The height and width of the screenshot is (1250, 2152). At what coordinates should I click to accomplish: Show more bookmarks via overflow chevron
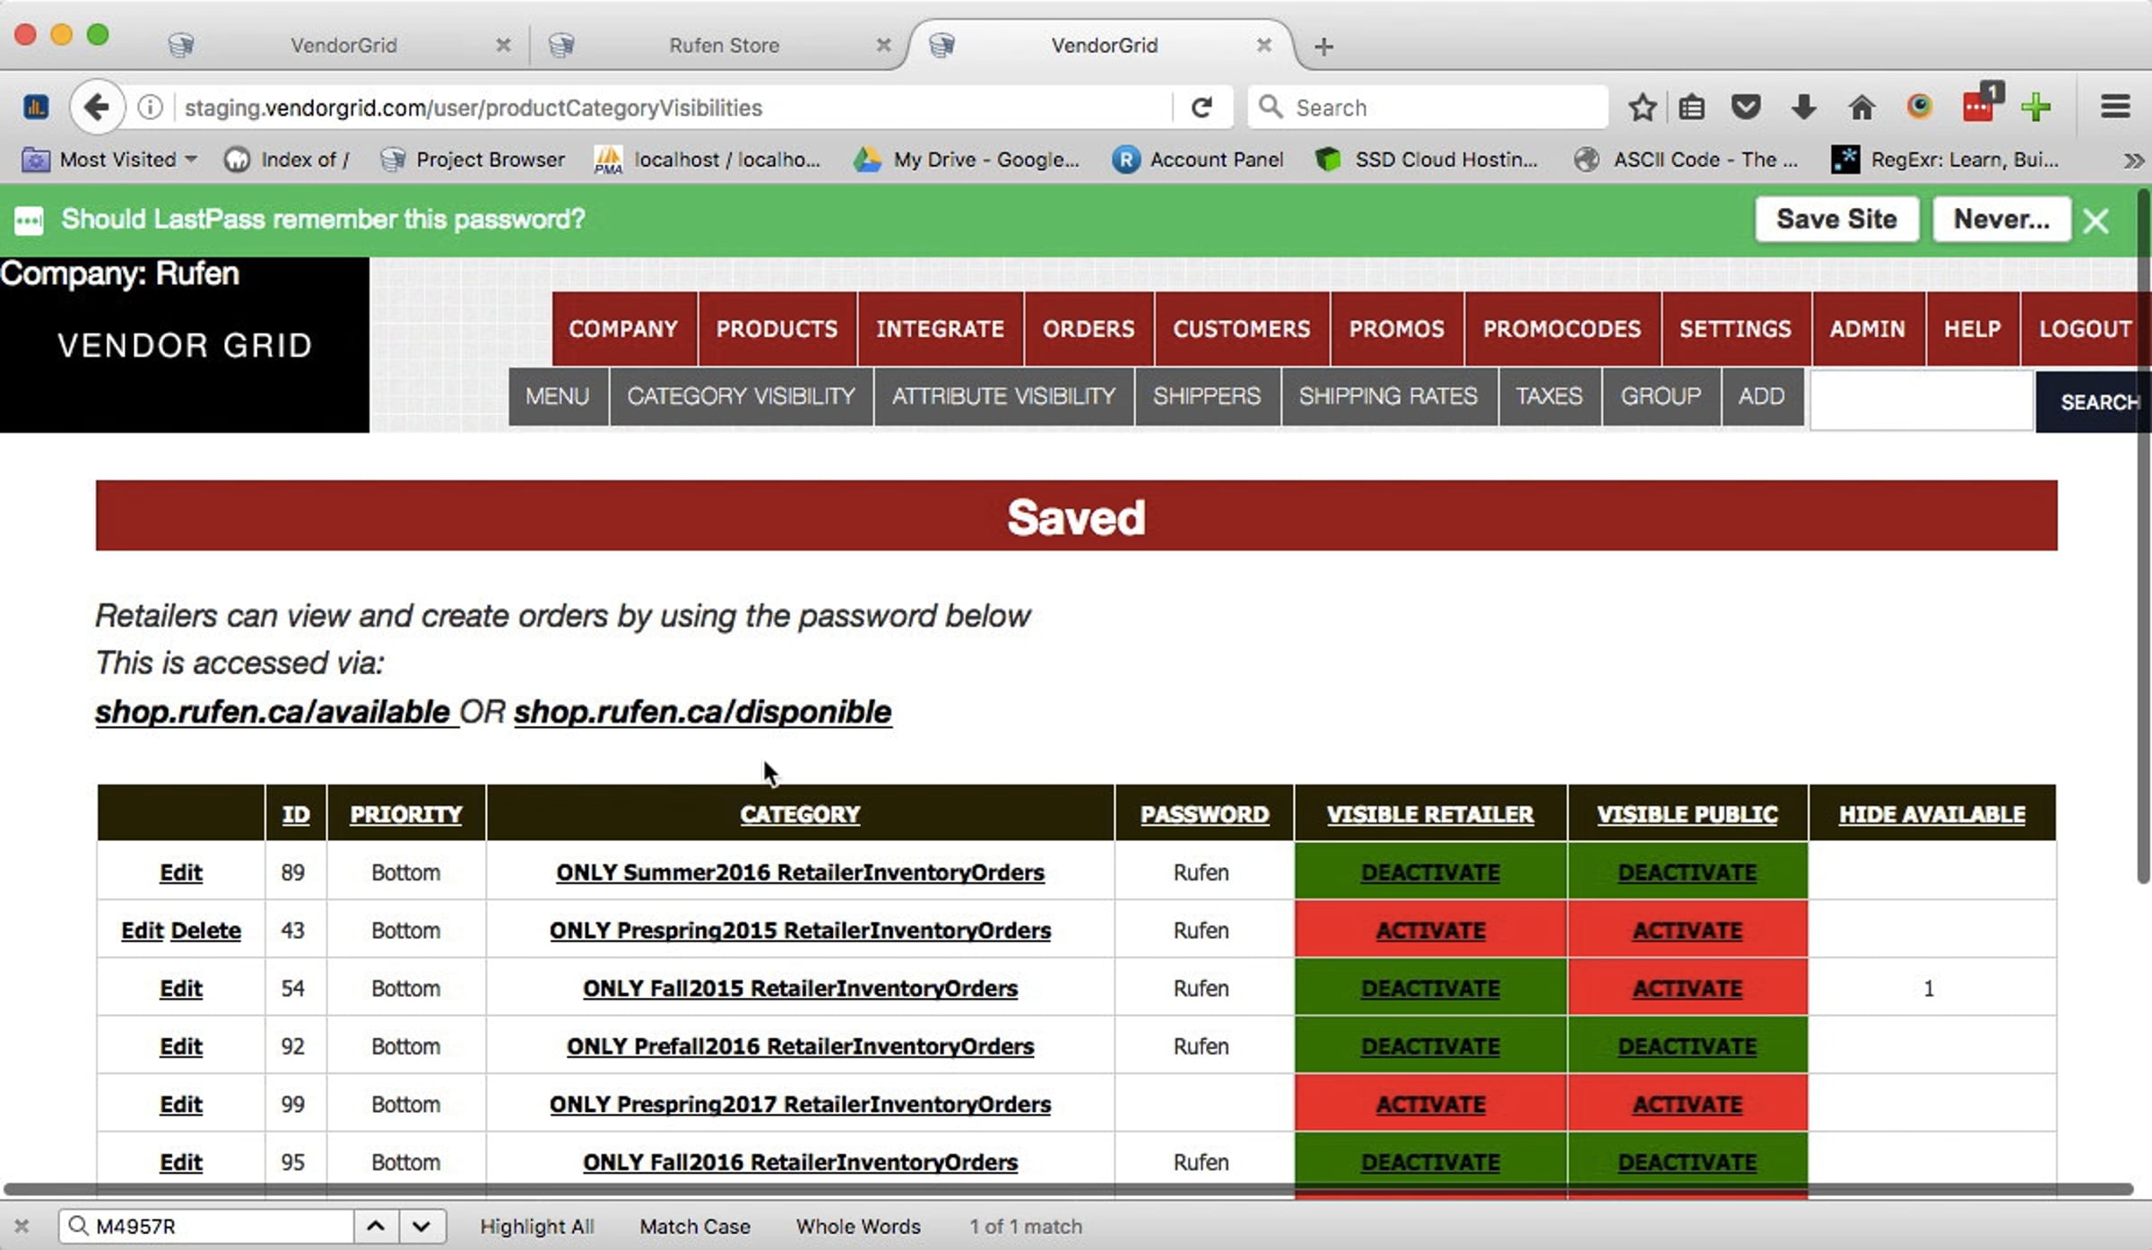pos(2132,161)
